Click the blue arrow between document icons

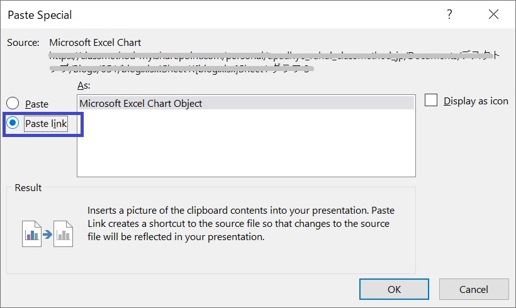(x=47, y=234)
